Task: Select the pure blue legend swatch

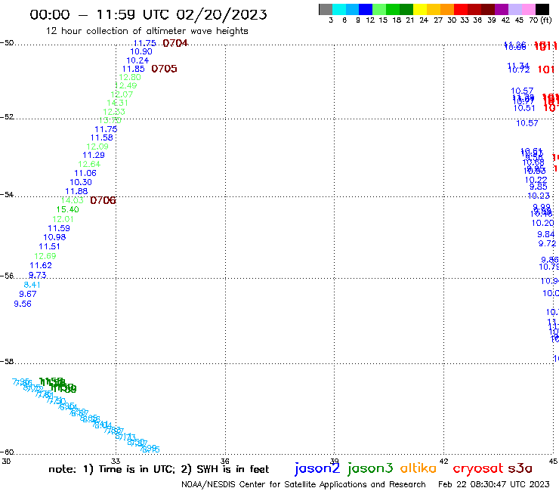Action: pos(366,9)
